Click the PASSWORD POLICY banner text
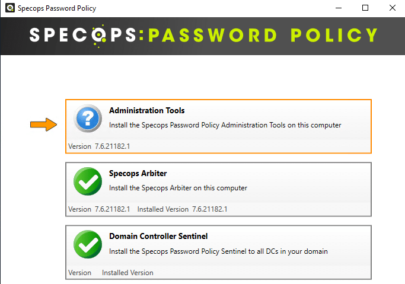 tap(263, 35)
